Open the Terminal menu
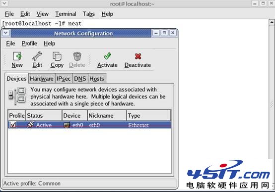The image size is (275, 192). (x=66, y=14)
